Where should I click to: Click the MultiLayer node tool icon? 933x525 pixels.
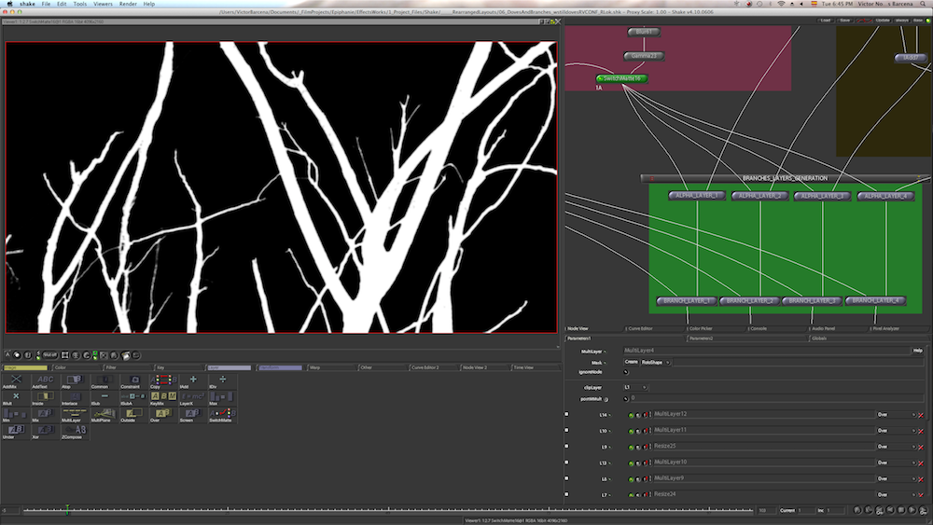coord(74,411)
